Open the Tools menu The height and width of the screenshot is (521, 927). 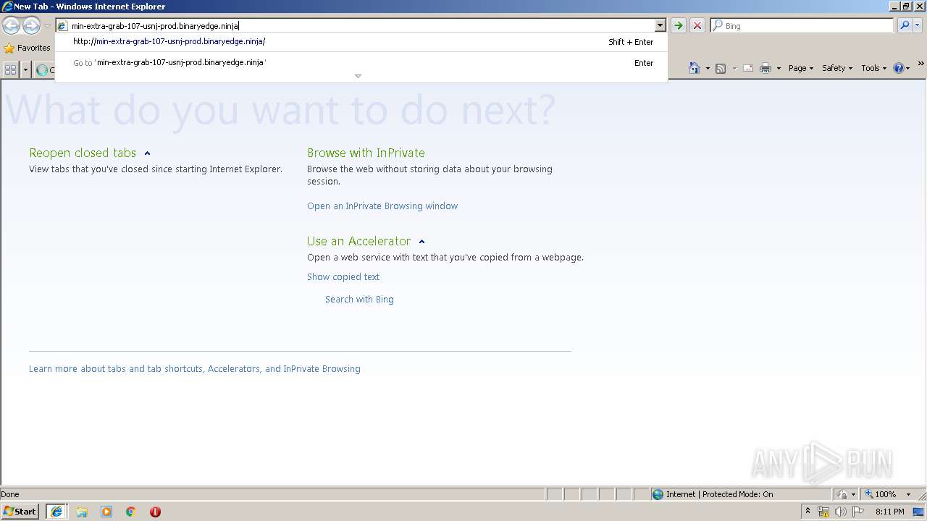point(874,68)
